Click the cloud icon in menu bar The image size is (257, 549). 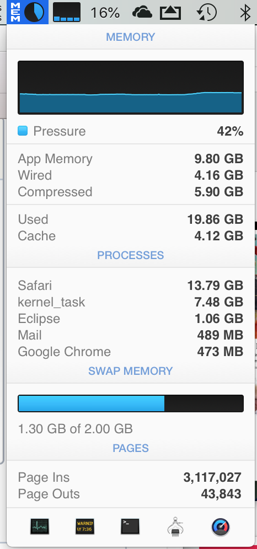click(142, 13)
